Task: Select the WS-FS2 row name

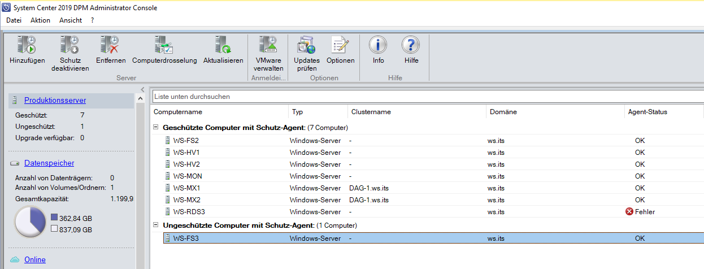Action: point(186,141)
